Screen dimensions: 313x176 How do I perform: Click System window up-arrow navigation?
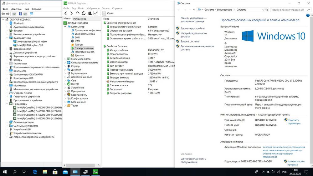[x=194, y=10]
